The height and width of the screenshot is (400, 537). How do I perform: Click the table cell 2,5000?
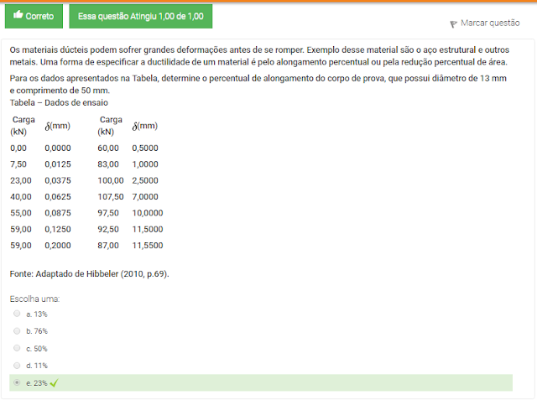[145, 180]
